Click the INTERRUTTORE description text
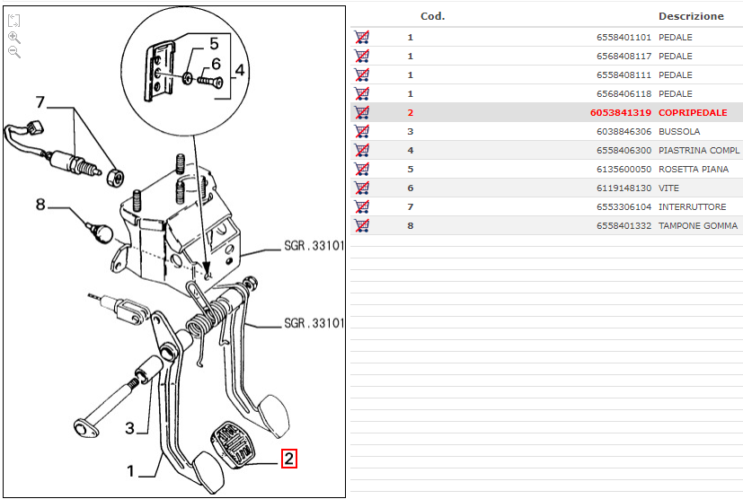 pyautogui.click(x=692, y=207)
